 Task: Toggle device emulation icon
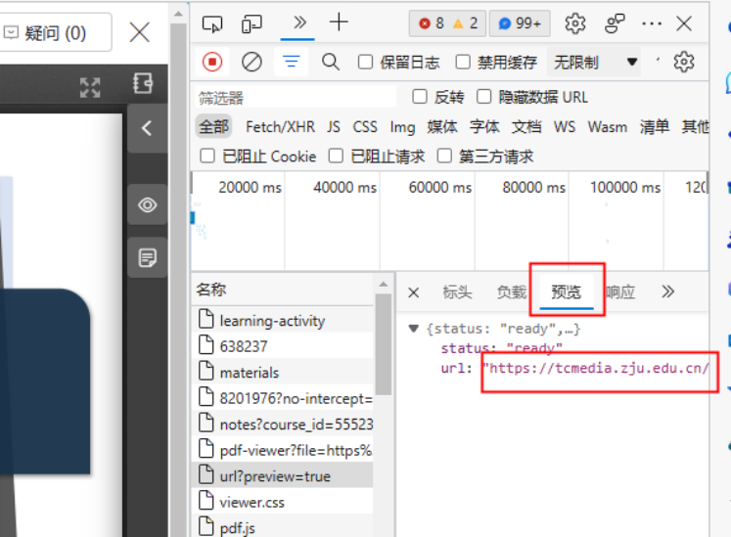(x=251, y=23)
